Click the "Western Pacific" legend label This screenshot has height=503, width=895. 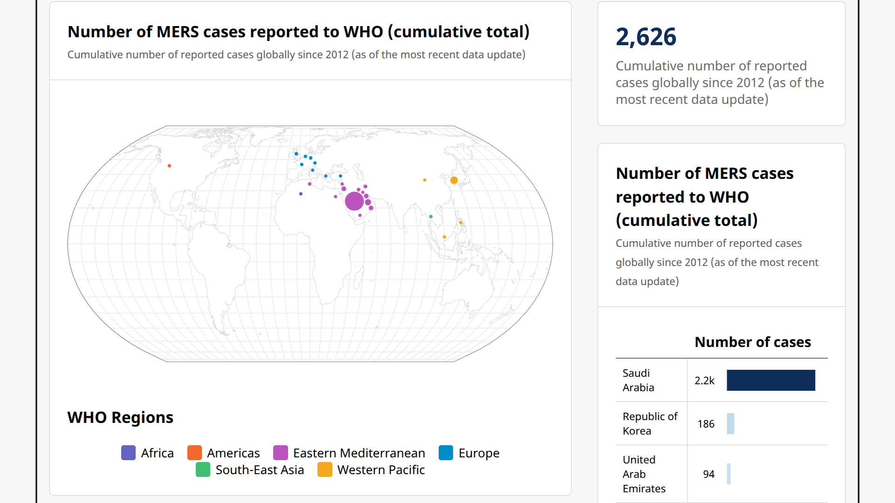tap(381, 469)
